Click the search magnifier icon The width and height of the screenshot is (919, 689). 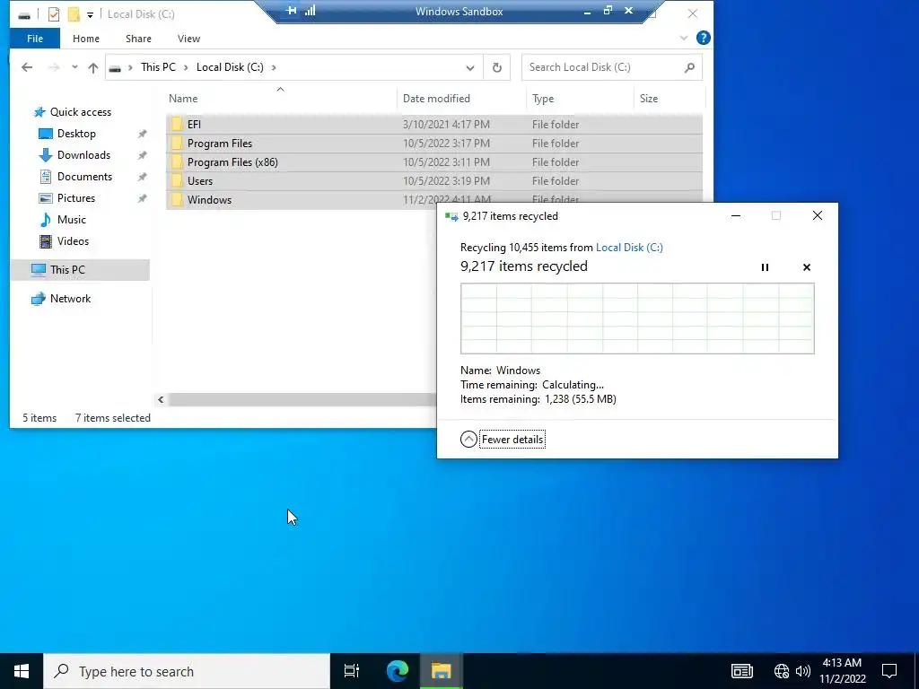tap(690, 67)
